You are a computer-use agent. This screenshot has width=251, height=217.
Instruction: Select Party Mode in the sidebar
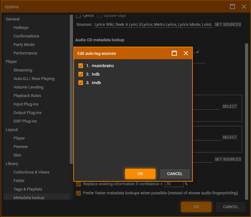click(24, 45)
